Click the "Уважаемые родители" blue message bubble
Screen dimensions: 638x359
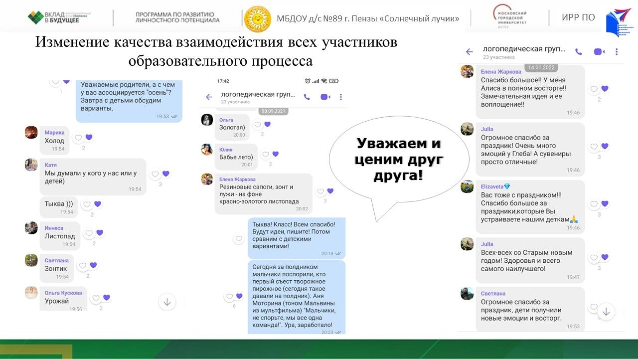pos(129,101)
